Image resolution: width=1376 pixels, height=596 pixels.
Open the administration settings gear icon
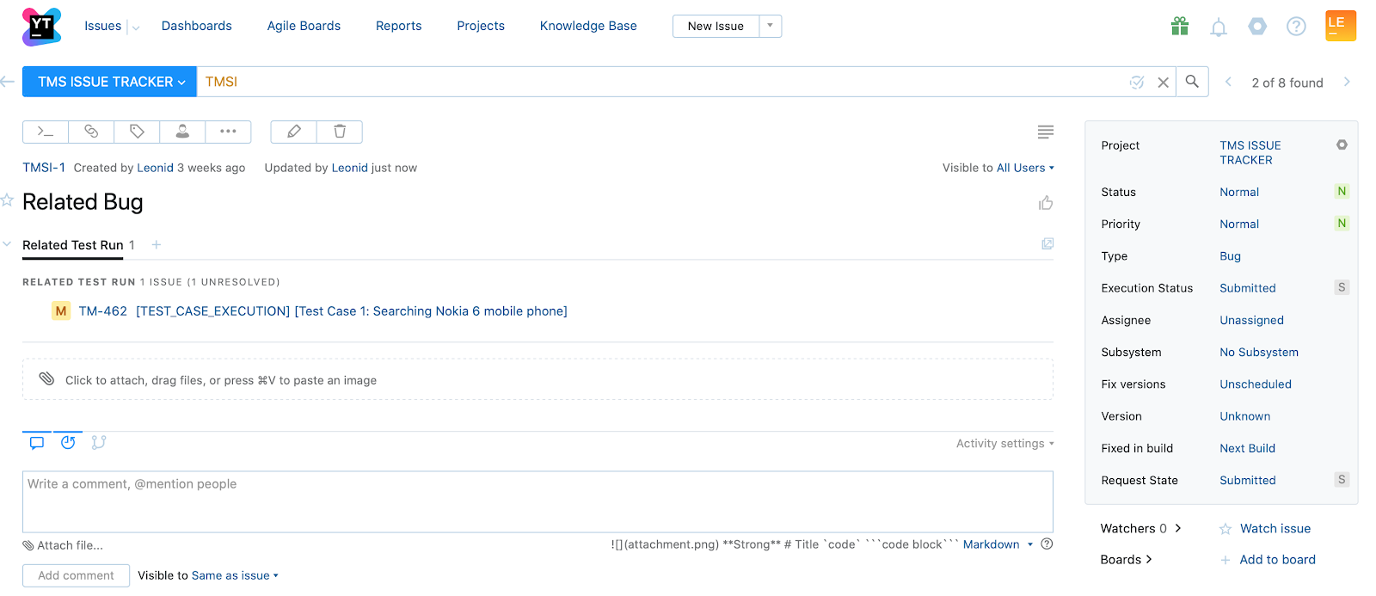point(1257,27)
